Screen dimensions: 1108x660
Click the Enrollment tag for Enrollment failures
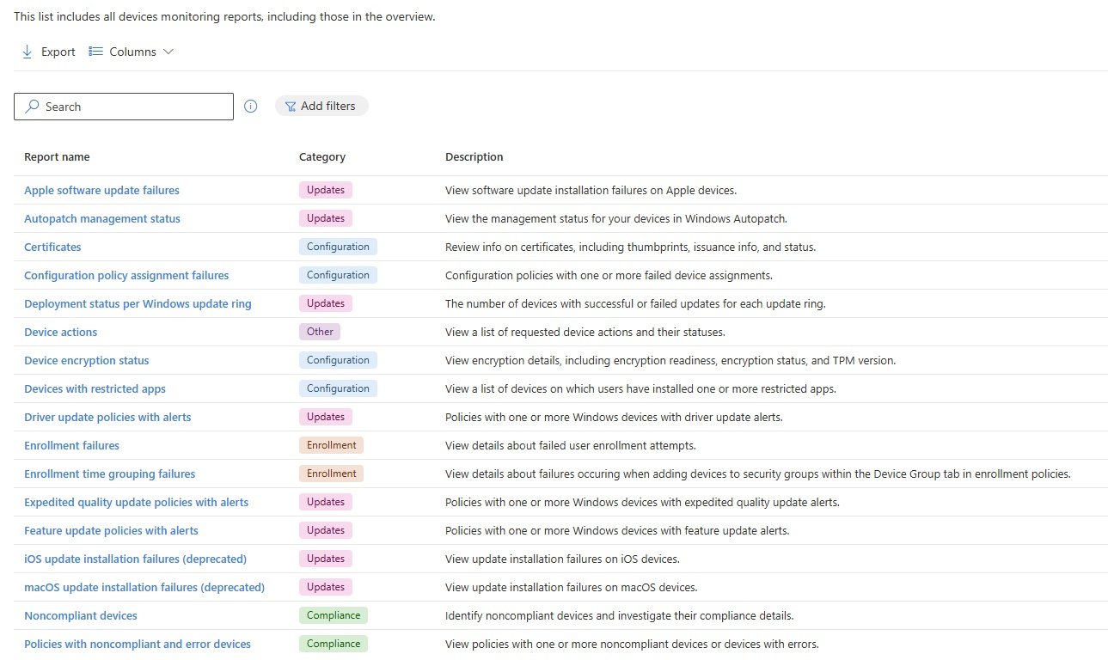(x=331, y=445)
